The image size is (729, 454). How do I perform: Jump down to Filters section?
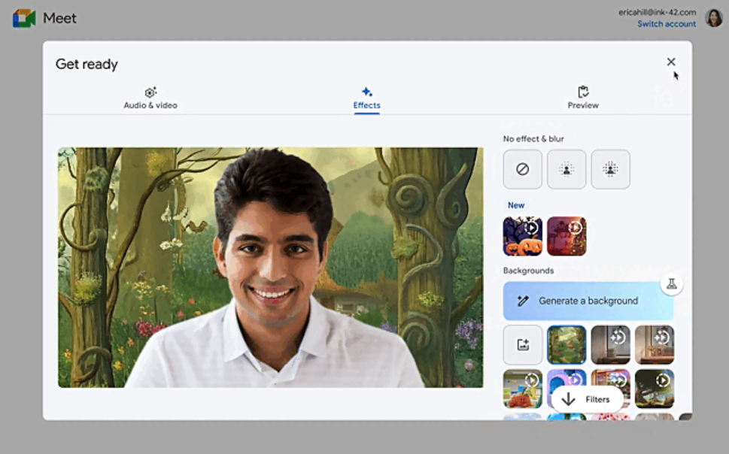(x=587, y=399)
